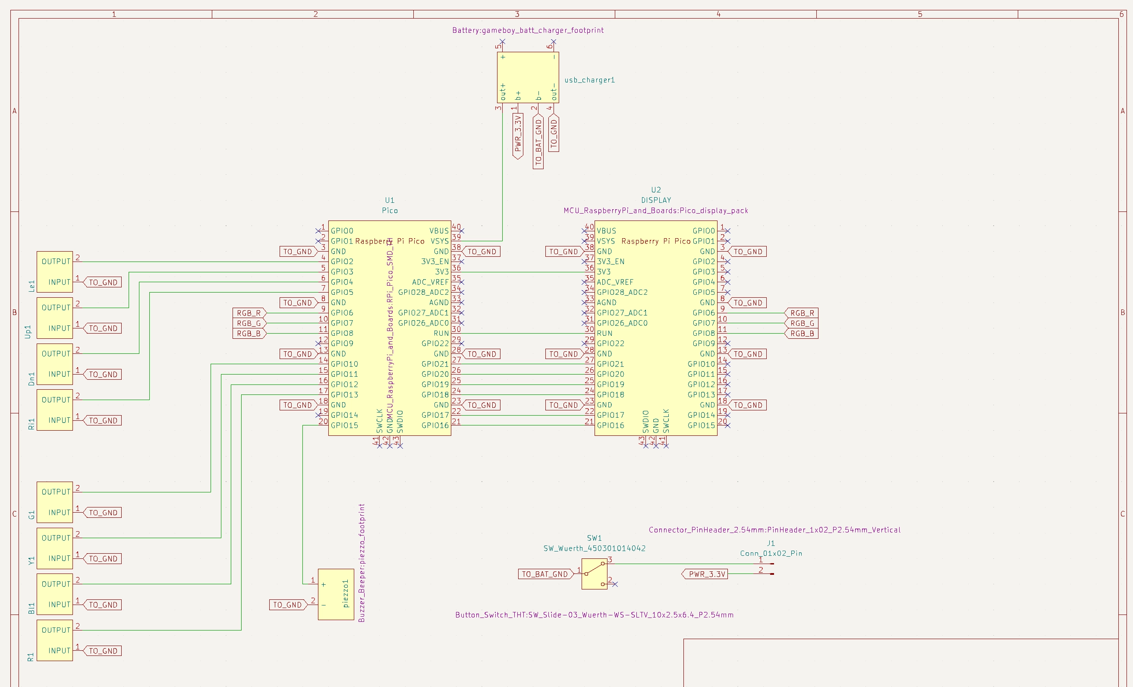Image resolution: width=1133 pixels, height=687 pixels.
Task: Select the RGB_G label left of U1
Action: pyautogui.click(x=250, y=323)
